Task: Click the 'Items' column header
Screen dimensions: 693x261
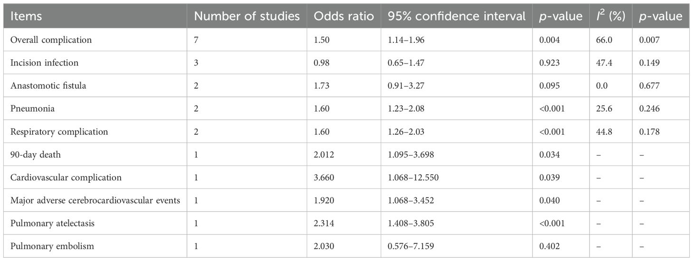Action: pyautogui.click(x=27, y=16)
